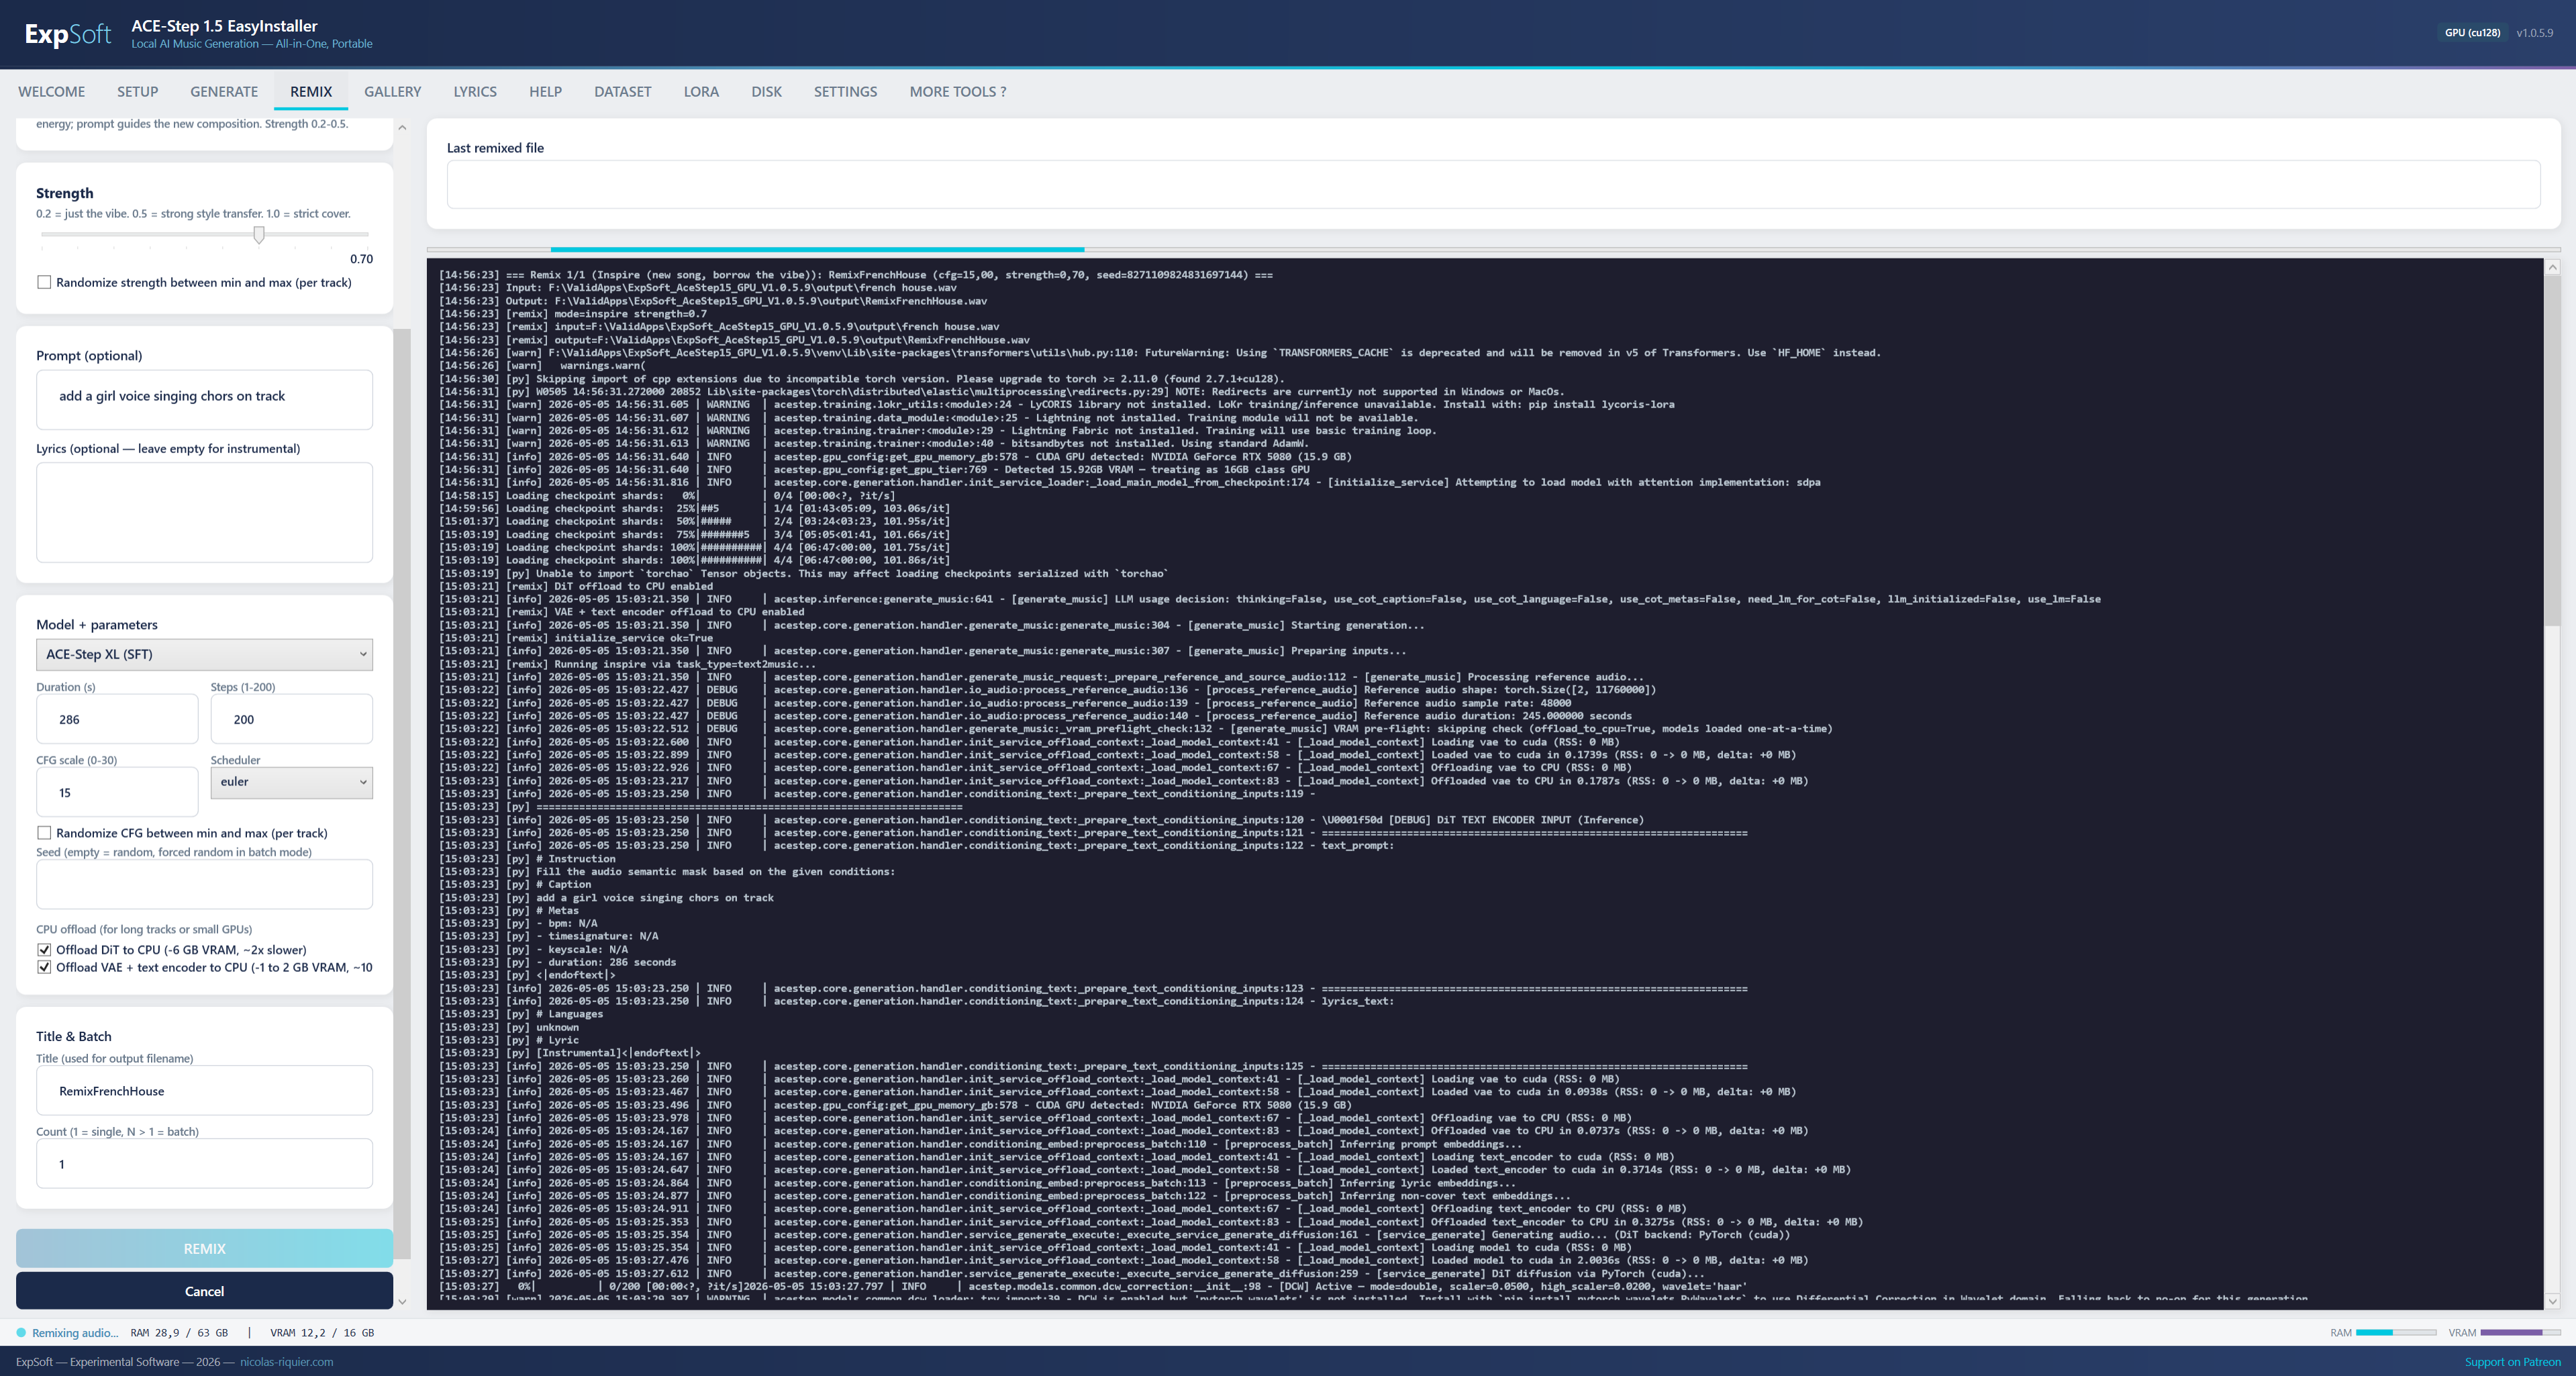Open the SETUP tab
This screenshot has height=1376, width=2576.
[137, 91]
